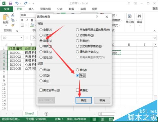Select the Sheet1 worksheet tab
Viewport: 158px width, 122px height.
[30, 113]
